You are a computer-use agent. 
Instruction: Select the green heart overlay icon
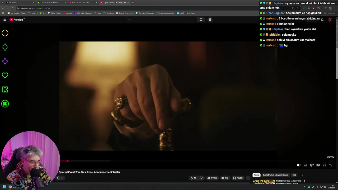pyautogui.click(x=5, y=75)
